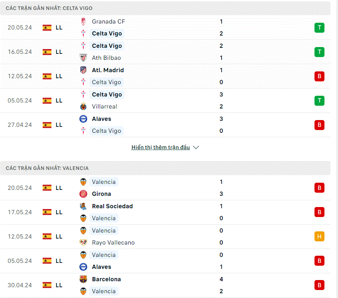This screenshot has height=298, width=338.
Task: Click red B badge for Atl. Madrid match
Action: (x=319, y=76)
